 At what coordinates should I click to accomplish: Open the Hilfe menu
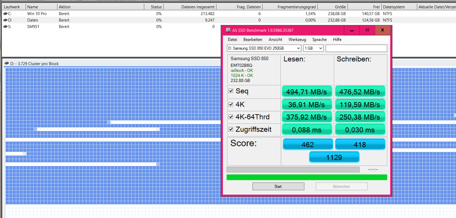(337, 40)
